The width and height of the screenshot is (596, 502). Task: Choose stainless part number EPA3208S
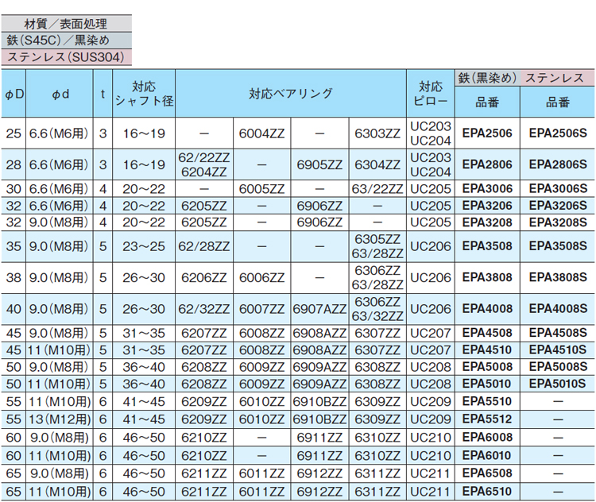(557, 222)
